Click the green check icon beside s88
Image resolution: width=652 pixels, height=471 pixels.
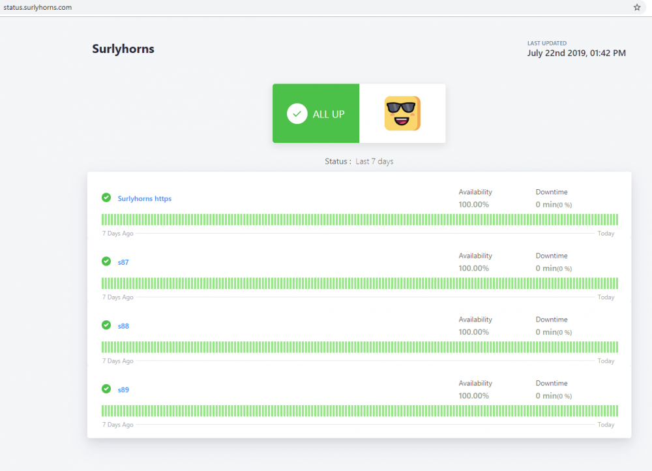coord(106,325)
